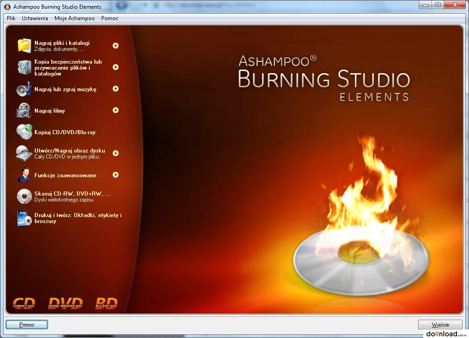This screenshot has height=338, width=469.
Task: Minimize the Ashampoo Burning Studio window
Action: [x=425, y=5]
